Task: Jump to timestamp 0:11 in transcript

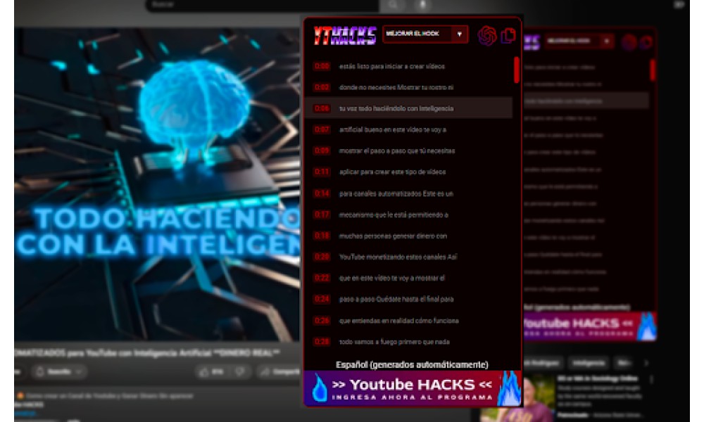Action: tap(322, 172)
